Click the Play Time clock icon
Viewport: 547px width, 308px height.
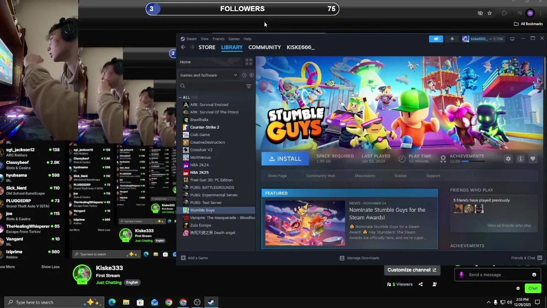click(x=402, y=159)
